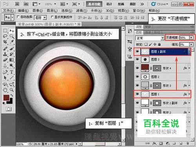Switch to the 通道 panel tab
The width and height of the screenshot is (196, 147).
point(148,33)
